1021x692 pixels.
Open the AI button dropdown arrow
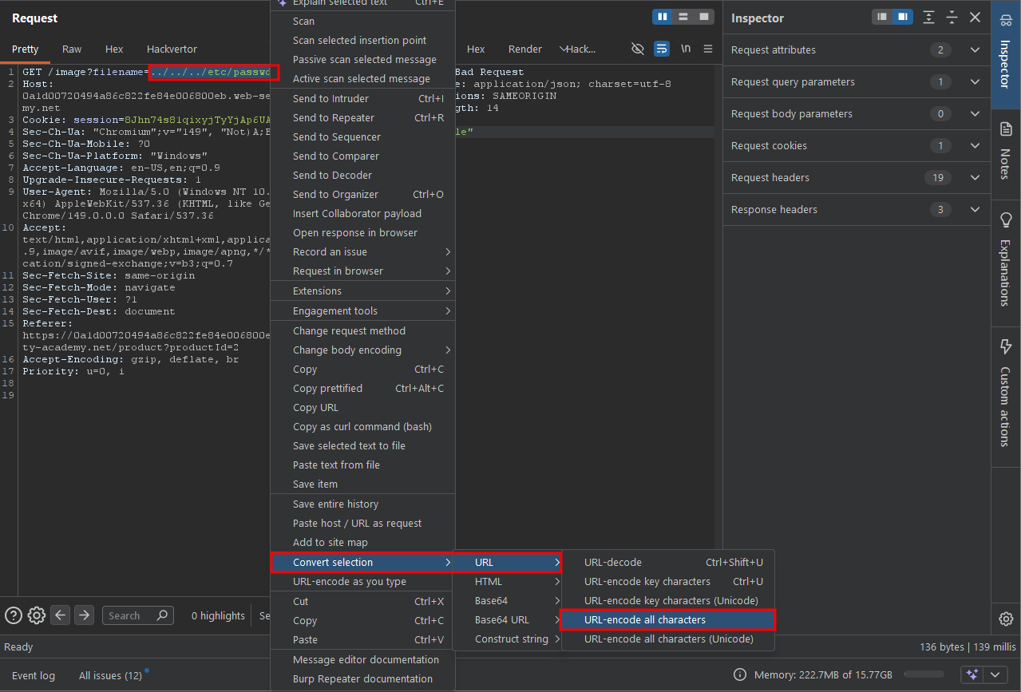click(x=994, y=674)
